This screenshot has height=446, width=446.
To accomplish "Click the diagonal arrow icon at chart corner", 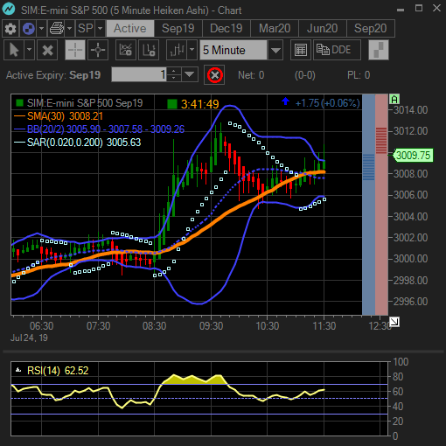I will pos(394,322).
